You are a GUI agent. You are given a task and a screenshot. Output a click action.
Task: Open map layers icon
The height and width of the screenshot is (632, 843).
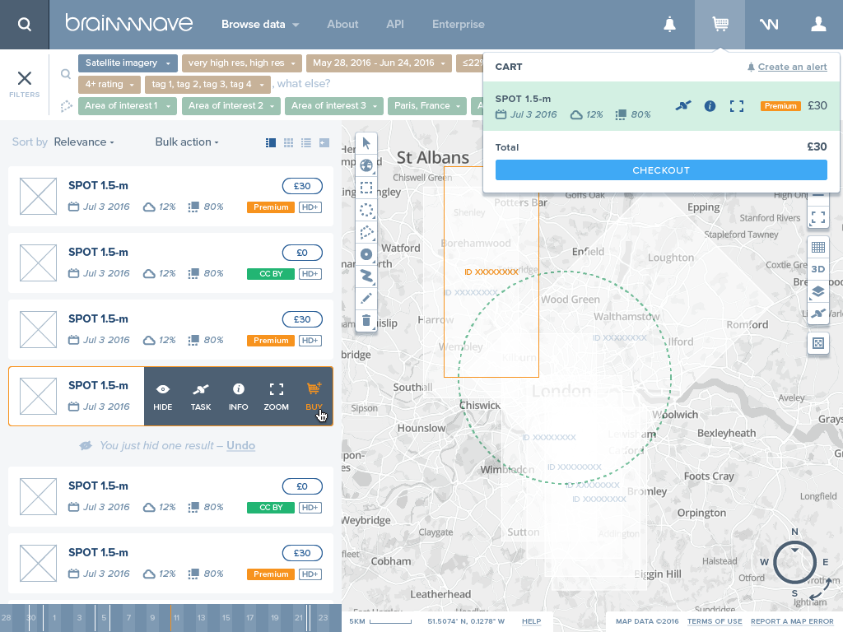coord(817,291)
